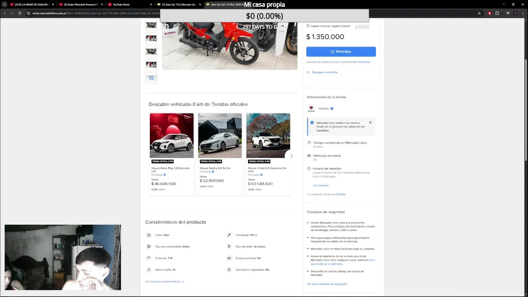Reload the page with the refresh icon
This screenshot has width=528, height=297.
point(19,13)
